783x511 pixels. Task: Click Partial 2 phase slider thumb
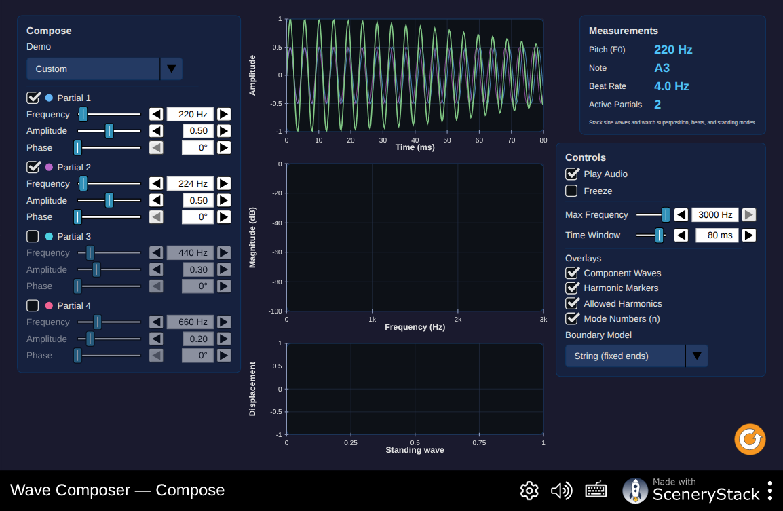(77, 217)
